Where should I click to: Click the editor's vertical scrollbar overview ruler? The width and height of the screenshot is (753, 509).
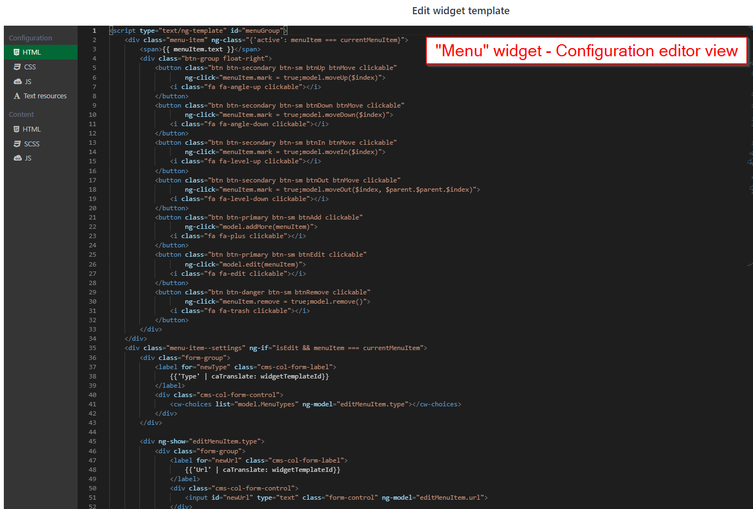(x=750, y=267)
